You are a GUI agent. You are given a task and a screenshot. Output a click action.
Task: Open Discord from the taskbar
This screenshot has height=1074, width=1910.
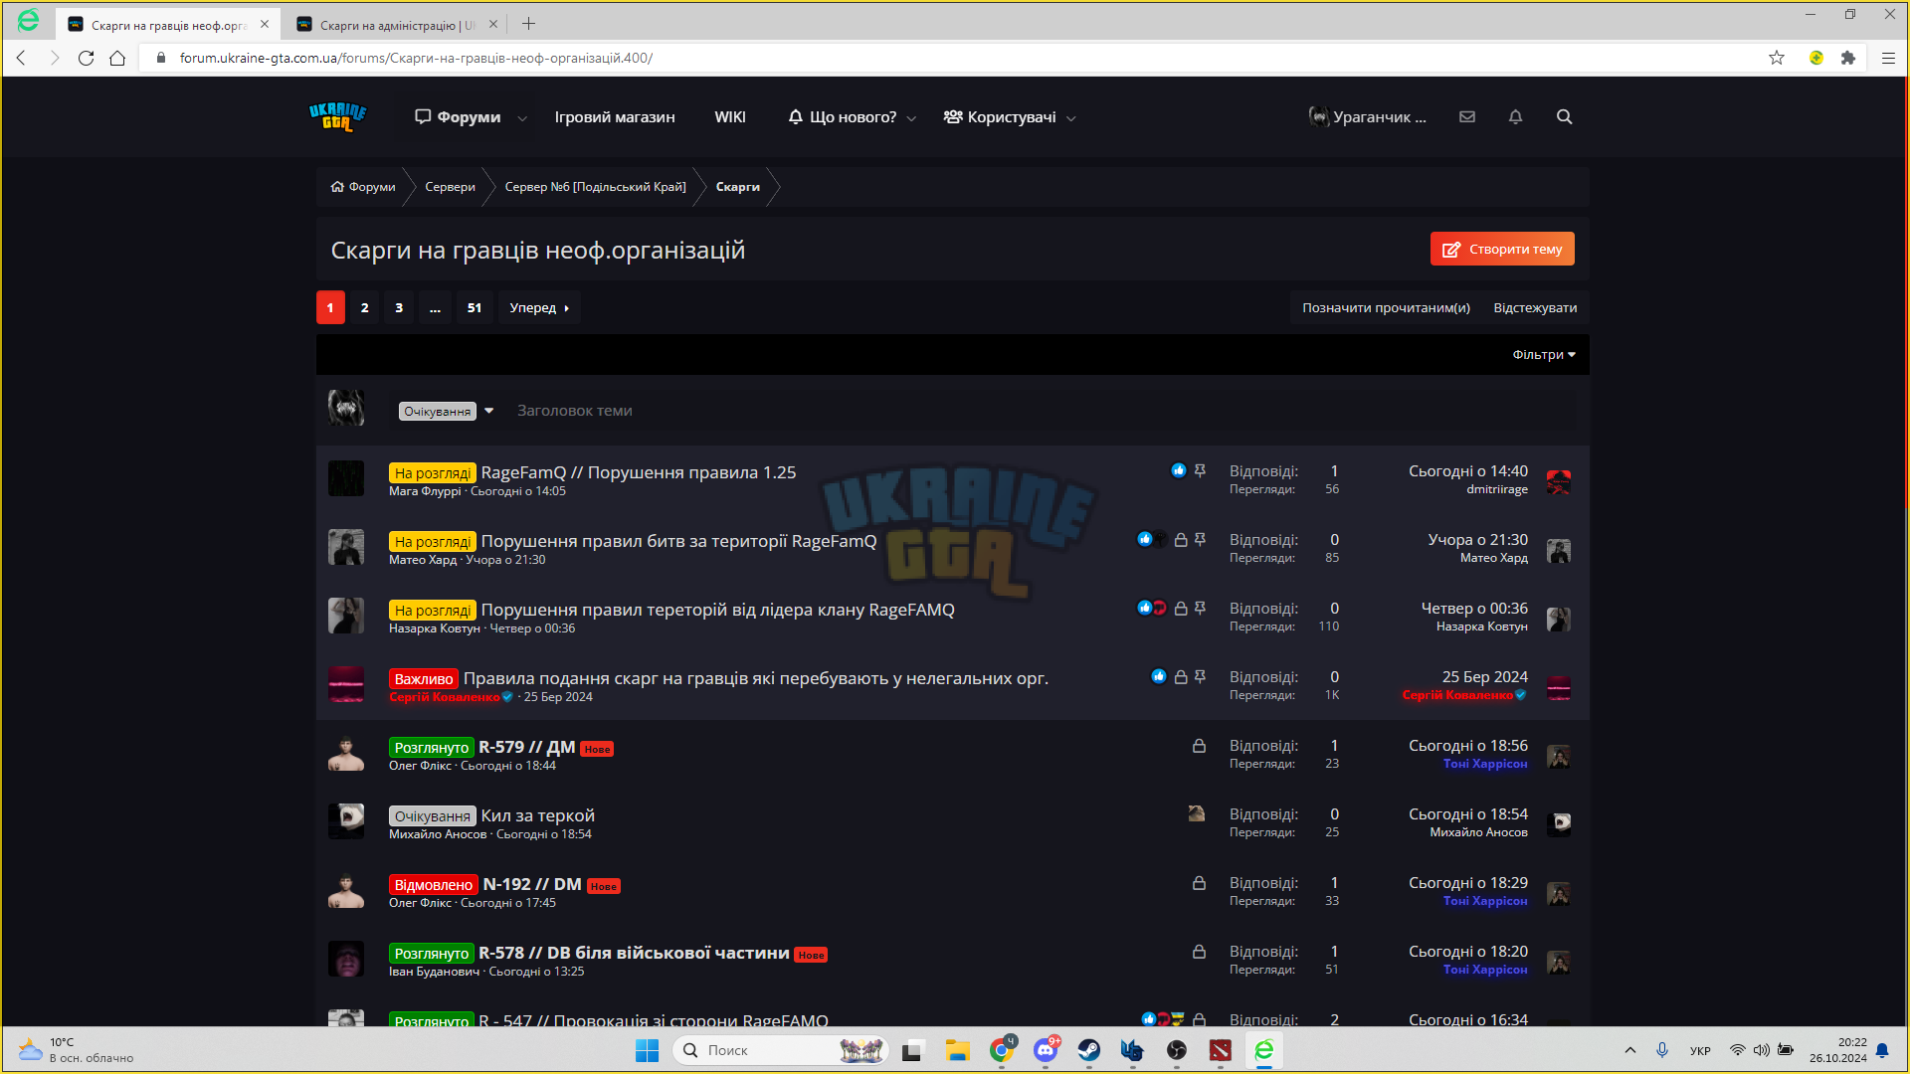coord(1046,1050)
